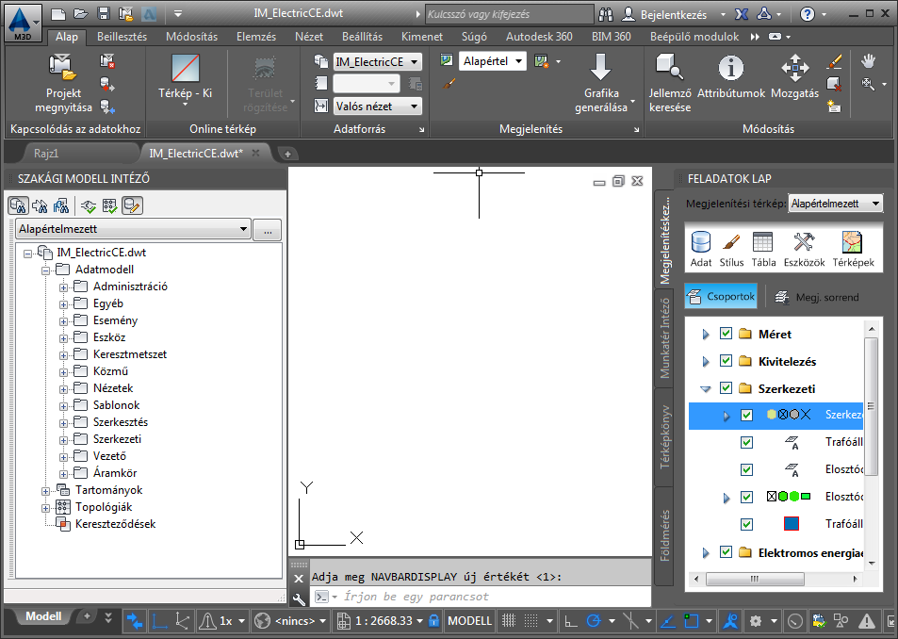
Task: Uncheck the Szerkezeti group checkbox
Action: (726, 388)
